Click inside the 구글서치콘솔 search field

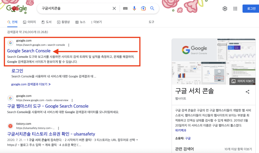click(x=74, y=8)
